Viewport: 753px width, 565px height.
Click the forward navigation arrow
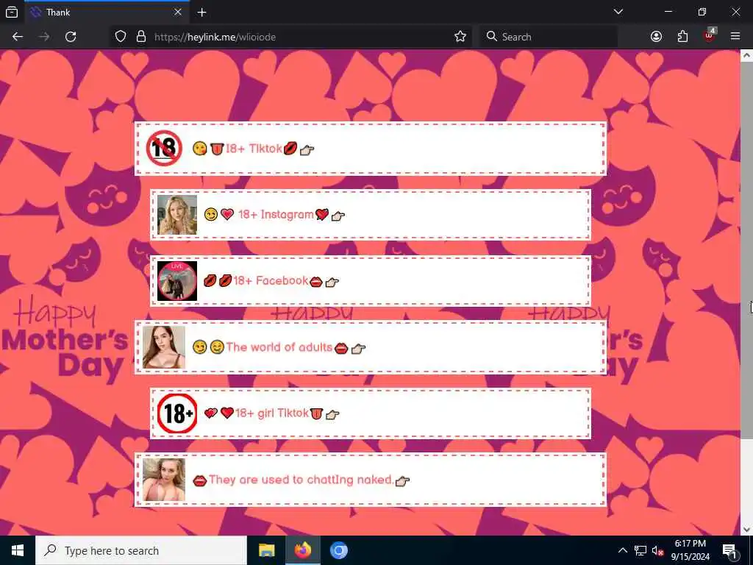click(x=44, y=37)
